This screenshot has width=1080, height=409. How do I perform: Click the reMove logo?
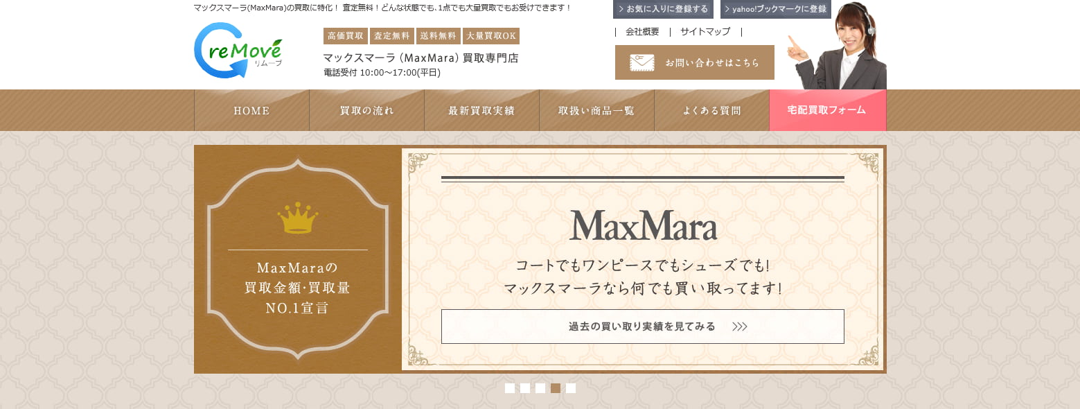coord(238,50)
